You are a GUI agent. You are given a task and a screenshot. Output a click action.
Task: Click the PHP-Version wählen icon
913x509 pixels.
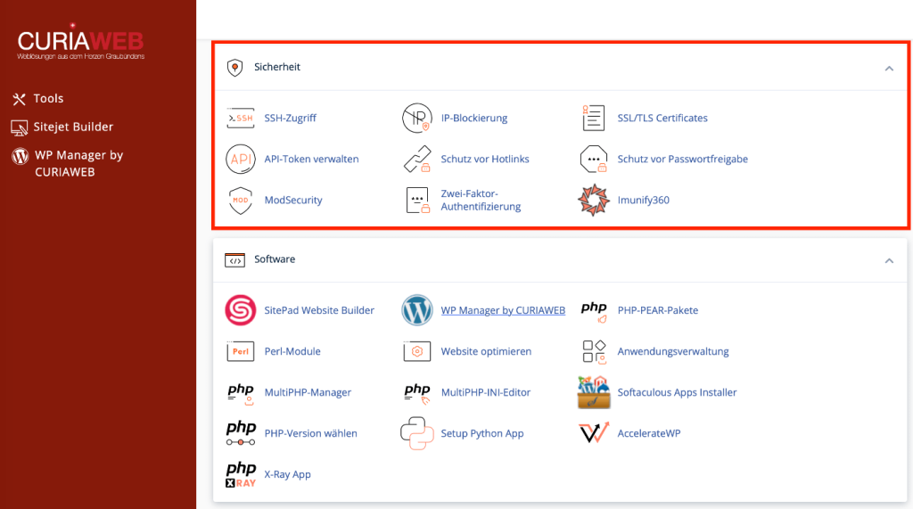(241, 433)
